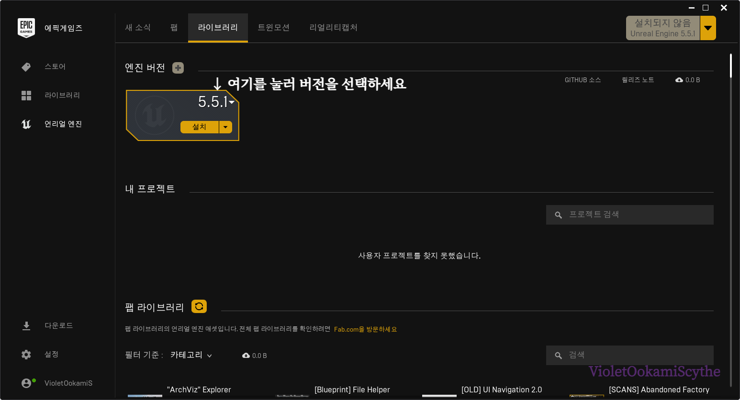
Task: Open the 릴리즈 노트 link
Action: point(638,80)
